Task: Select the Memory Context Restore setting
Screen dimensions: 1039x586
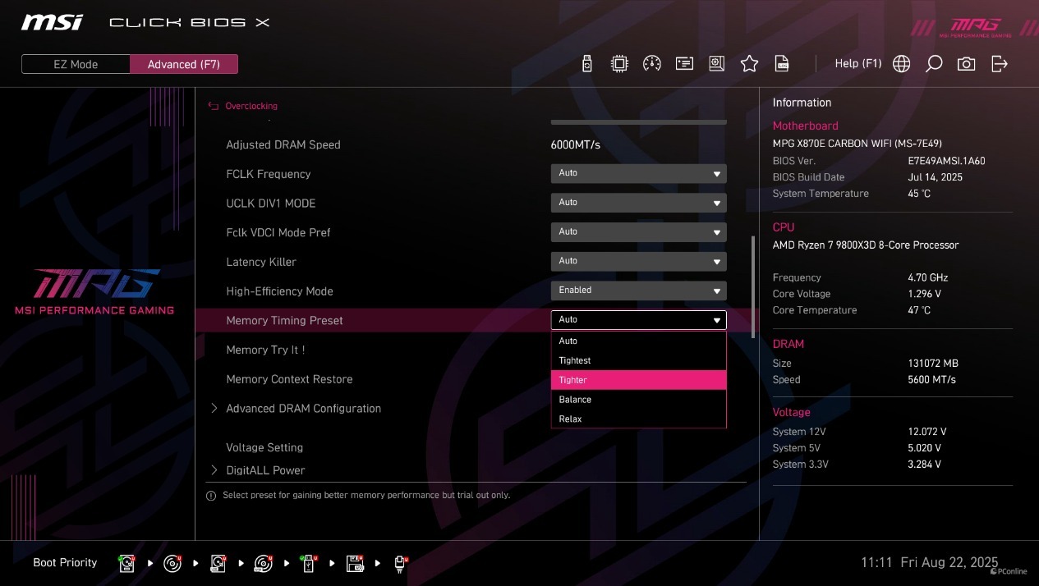Action: pos(289,379)
